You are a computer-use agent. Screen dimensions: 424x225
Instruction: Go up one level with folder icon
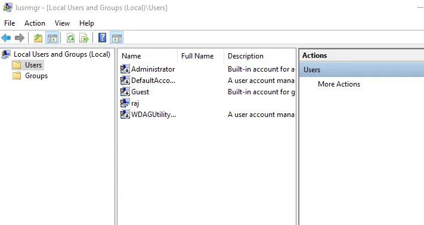(x=38, y=38)
